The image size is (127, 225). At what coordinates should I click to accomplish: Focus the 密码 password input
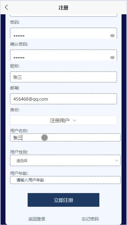63,33
